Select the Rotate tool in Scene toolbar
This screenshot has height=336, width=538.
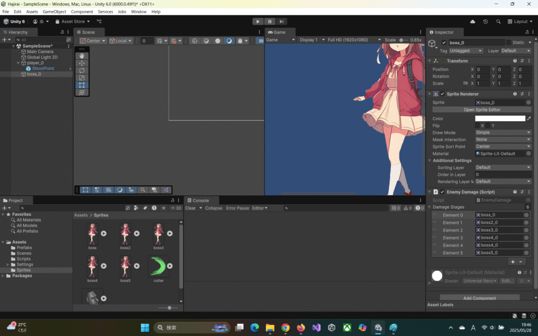(81, 70)
